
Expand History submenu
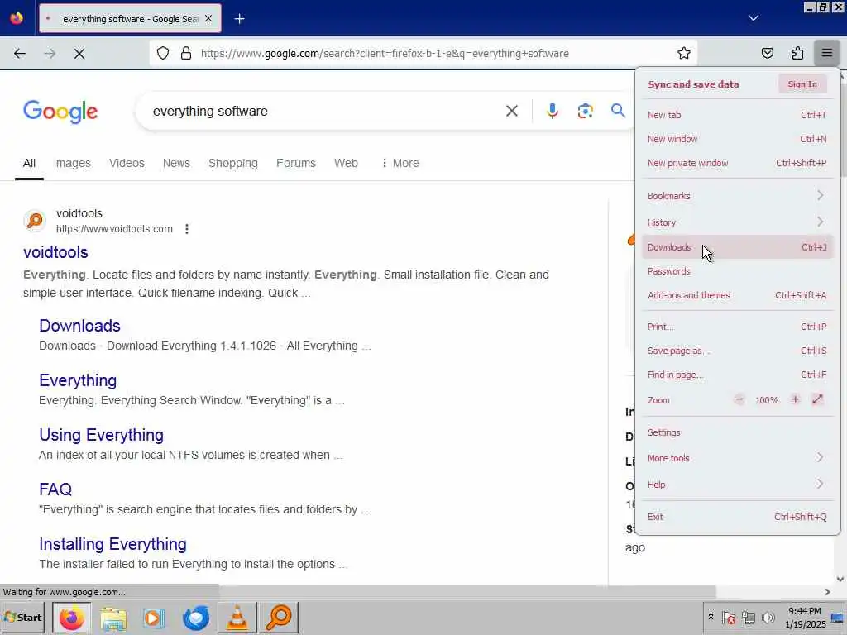737,222
